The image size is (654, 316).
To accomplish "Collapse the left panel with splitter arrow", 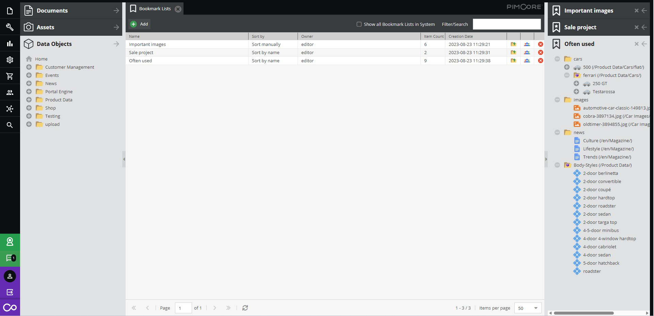I will tap(124, 159).
